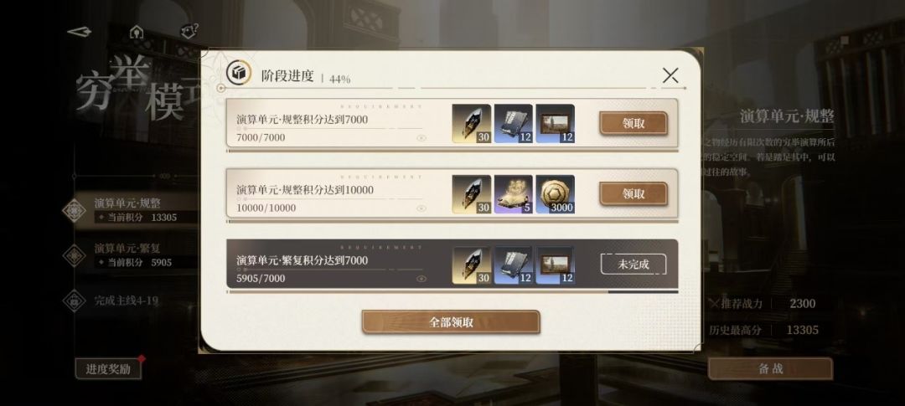This screenshot has height=406, width=905.
Task: Open the help question-mark icon
Action: (x=189, y=31)
